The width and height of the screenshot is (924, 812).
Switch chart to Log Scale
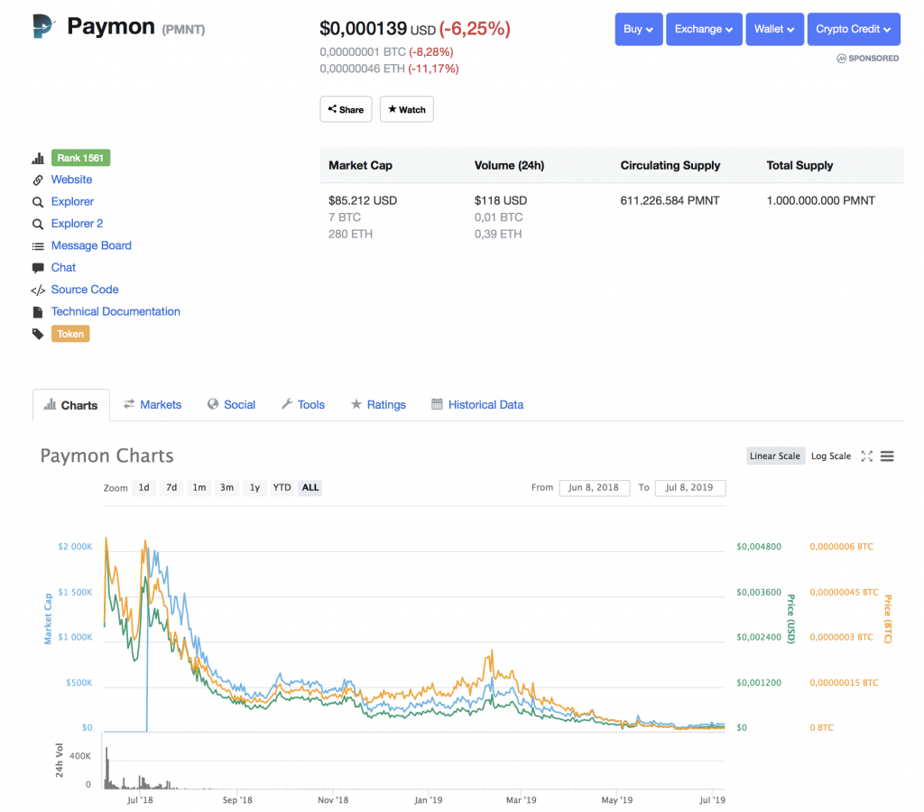[x=831, y=457]
